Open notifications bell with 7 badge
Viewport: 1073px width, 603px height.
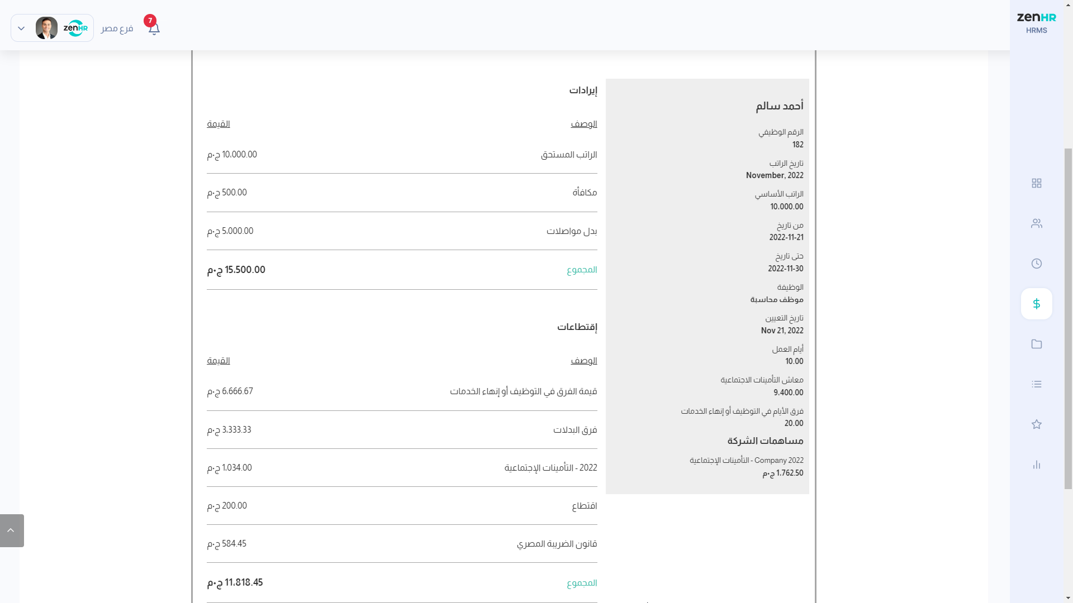point(154,28)
